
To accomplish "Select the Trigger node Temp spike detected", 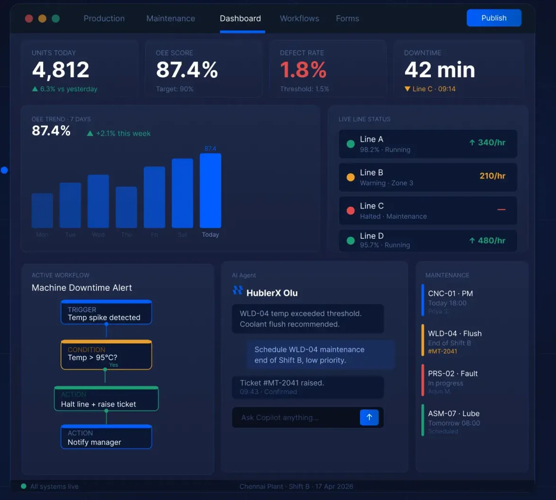I will point(106,313).
